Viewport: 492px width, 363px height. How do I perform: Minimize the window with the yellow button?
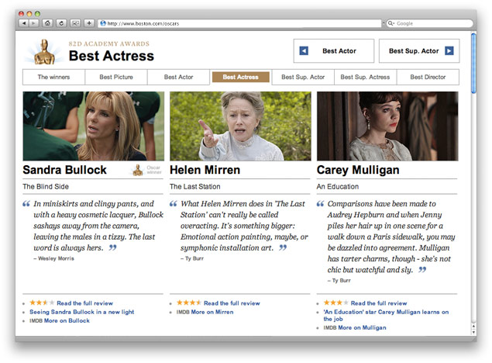click(29, 13)
